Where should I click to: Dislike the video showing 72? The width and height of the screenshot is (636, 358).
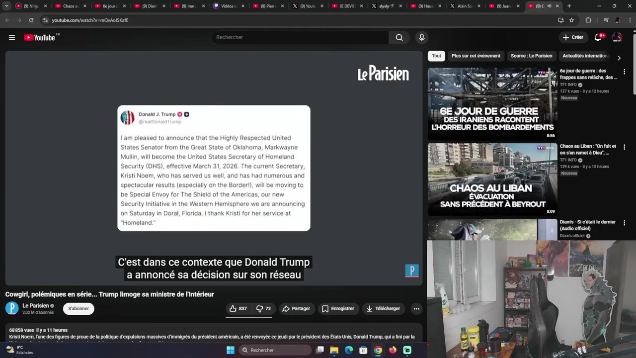click(x=263, y=309)
